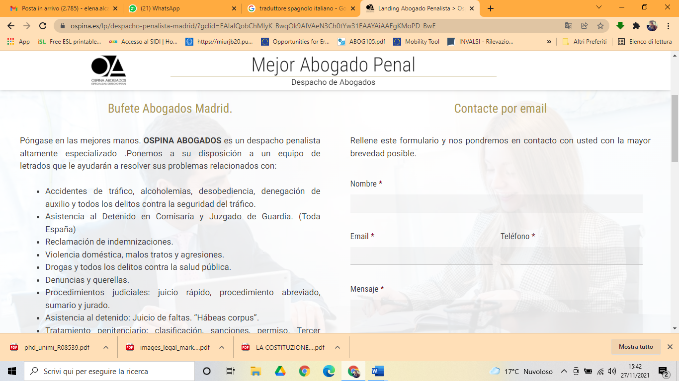Expand options for phd_unimi_R08539.pdf download
This screenshot has height=381, width=679.
(106, 347)
